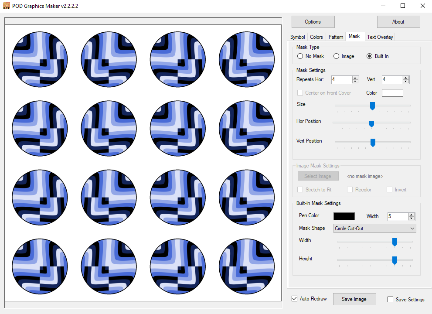The width and height of the screenshot is (432, 314).
Task: Switch to the Symbol tab
Action: pos(297,37)
